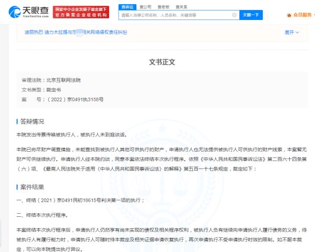The width and height of the screenshot is (315, 252).
Task: Open the 查关系 tab
Action: (181, 7)
